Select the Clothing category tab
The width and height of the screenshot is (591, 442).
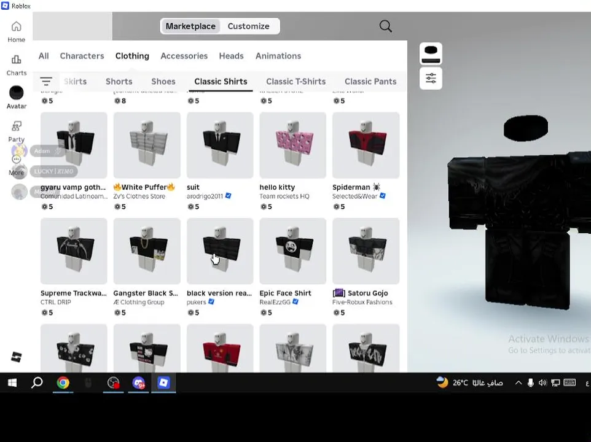pos(132,56)
